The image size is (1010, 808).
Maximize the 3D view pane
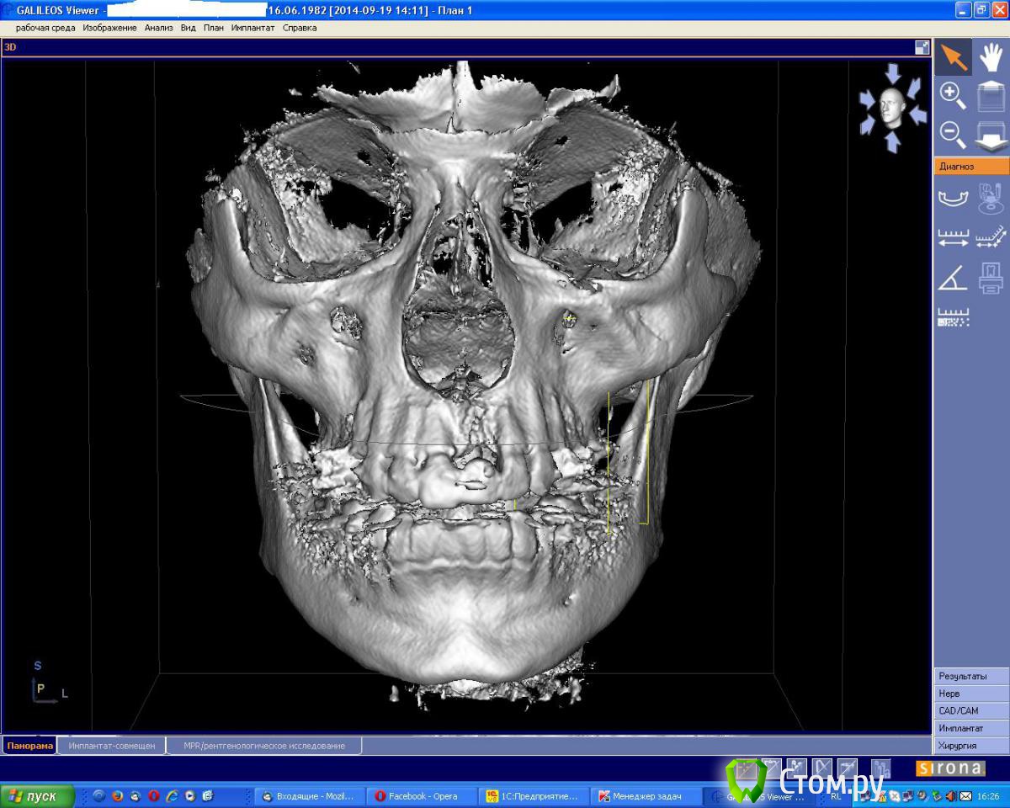[x=922, y=48]
